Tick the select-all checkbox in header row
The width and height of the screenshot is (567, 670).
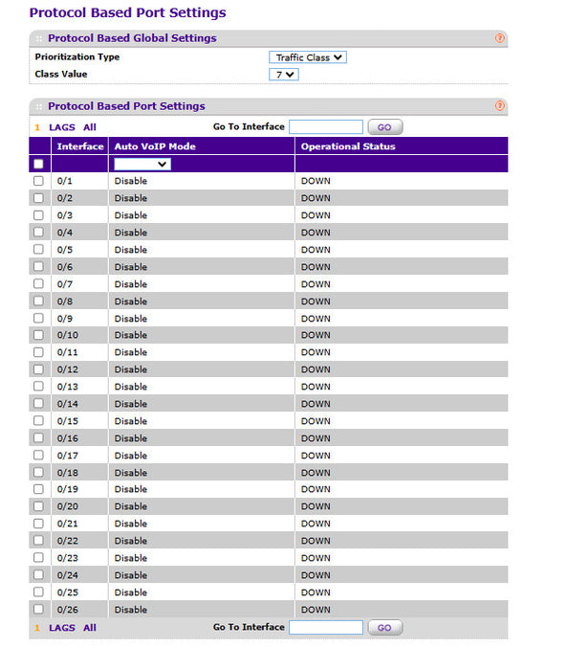click(x=38, y=164)
